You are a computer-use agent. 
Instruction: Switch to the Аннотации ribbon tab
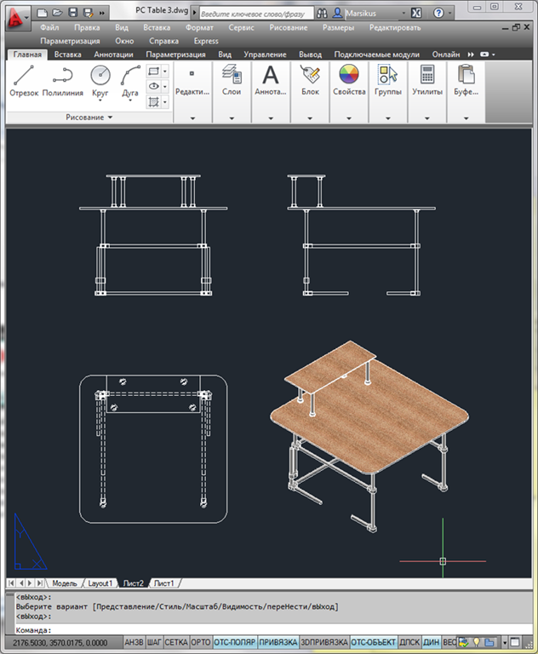click(113, 54)
